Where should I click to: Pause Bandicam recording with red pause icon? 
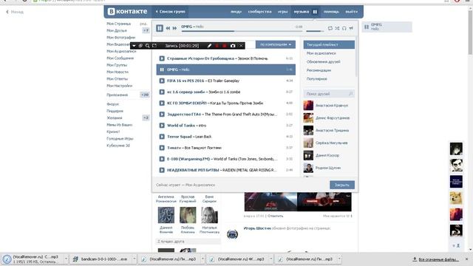pyautogui.click(x=217, y=46)
